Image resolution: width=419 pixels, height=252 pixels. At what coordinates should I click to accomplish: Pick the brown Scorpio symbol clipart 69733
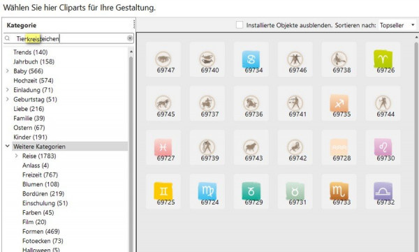(x=339, y=191)
